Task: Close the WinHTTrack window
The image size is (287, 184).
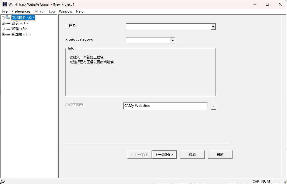Action: [280, 4]
